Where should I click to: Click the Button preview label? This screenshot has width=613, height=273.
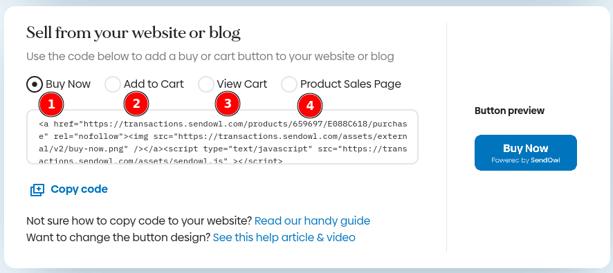[x=509, y=111]
